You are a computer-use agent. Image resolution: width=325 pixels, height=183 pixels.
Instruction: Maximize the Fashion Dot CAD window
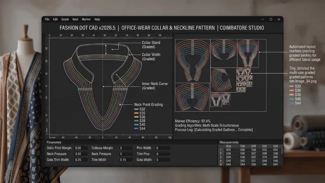pyautogui.click(x=270, y=19)
